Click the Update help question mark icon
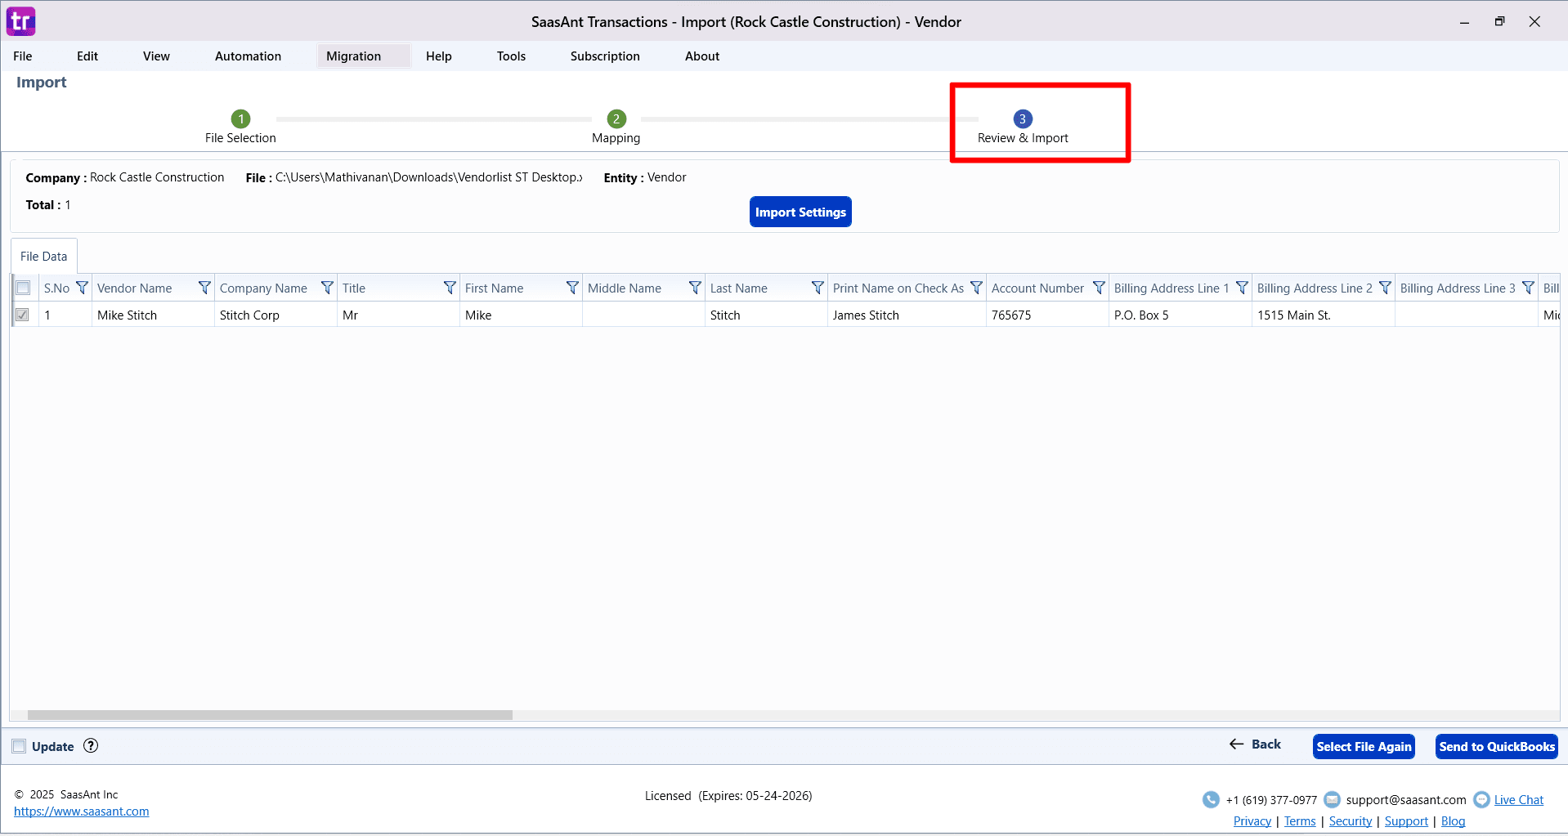This screenshot has width=1568, height=836. click(91, 745)
